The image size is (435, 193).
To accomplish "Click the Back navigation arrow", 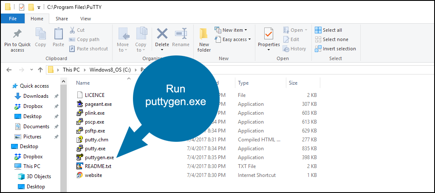I will click(9, 70).
